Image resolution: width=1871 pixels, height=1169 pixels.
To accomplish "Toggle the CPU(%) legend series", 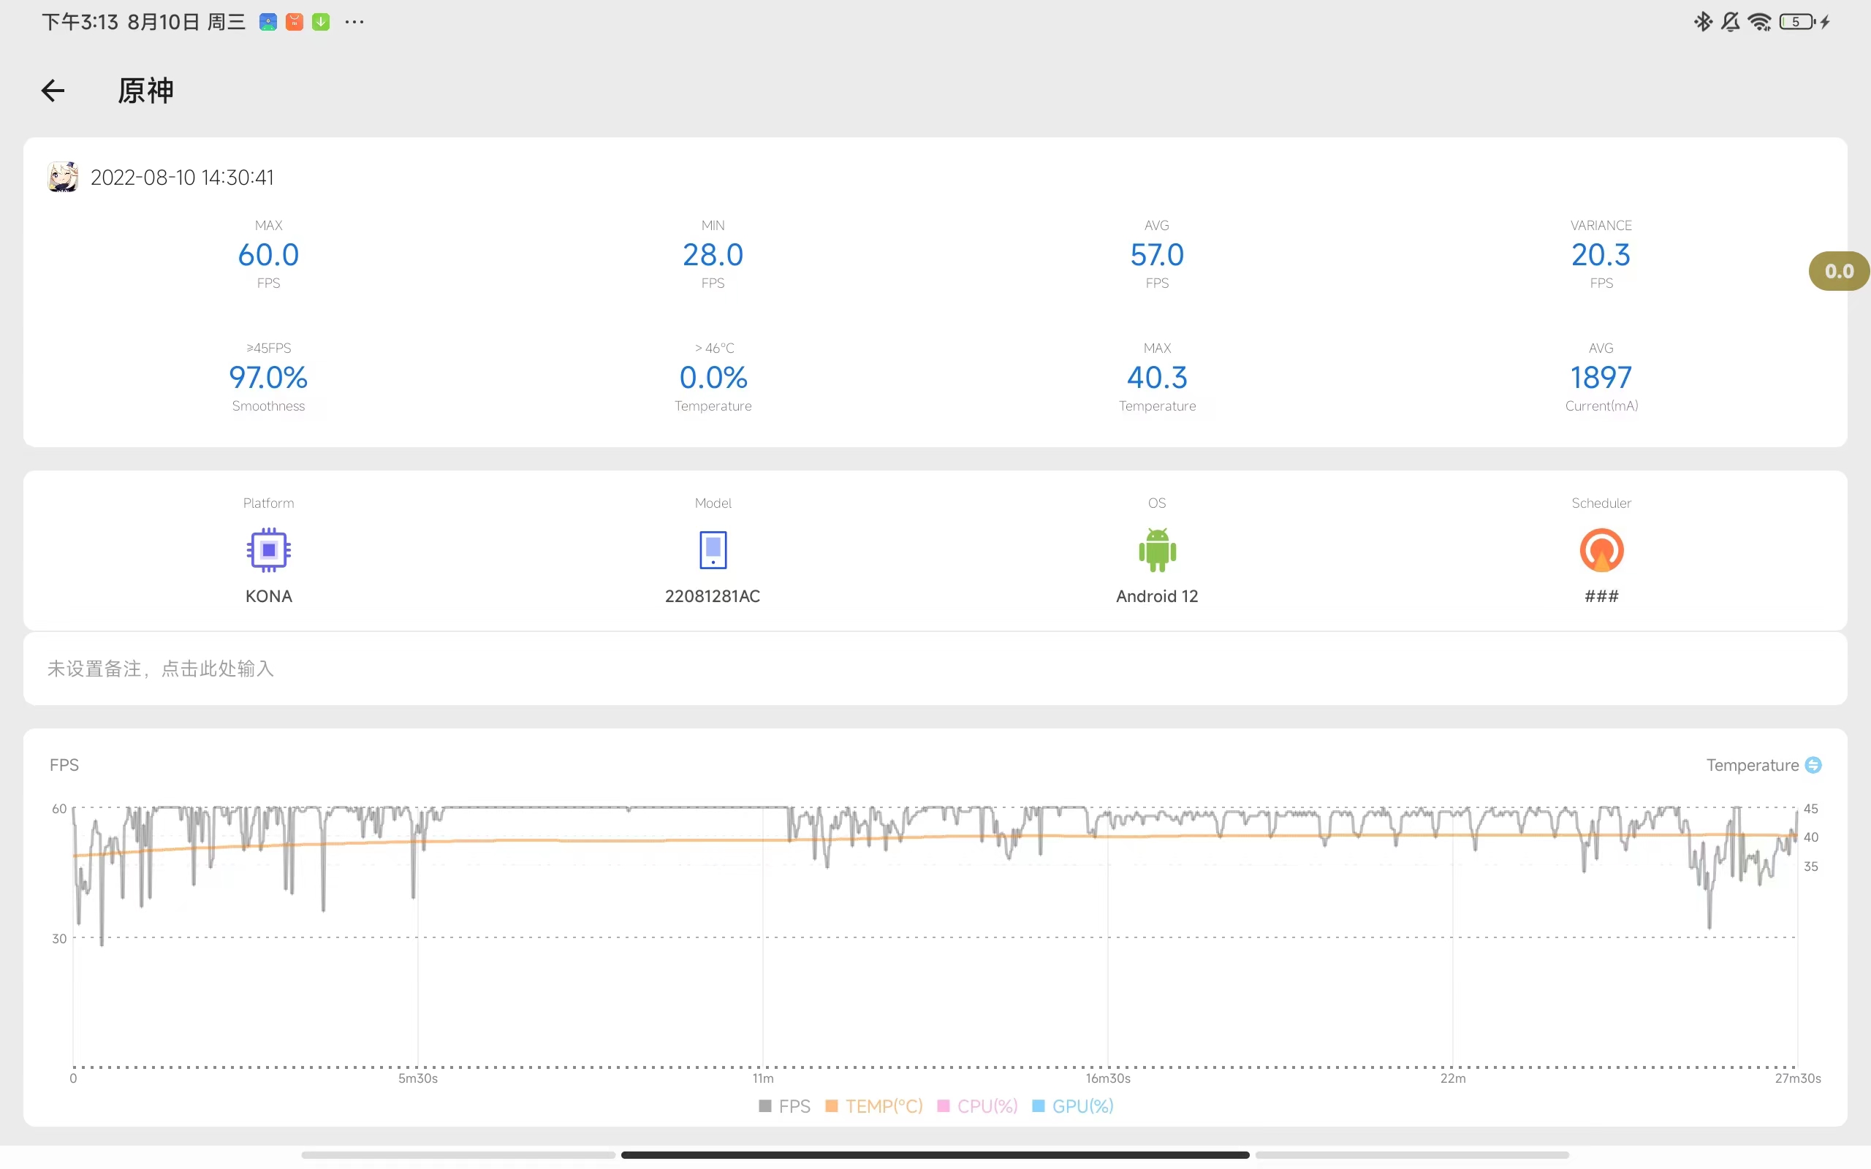I will coord(977,1105).
